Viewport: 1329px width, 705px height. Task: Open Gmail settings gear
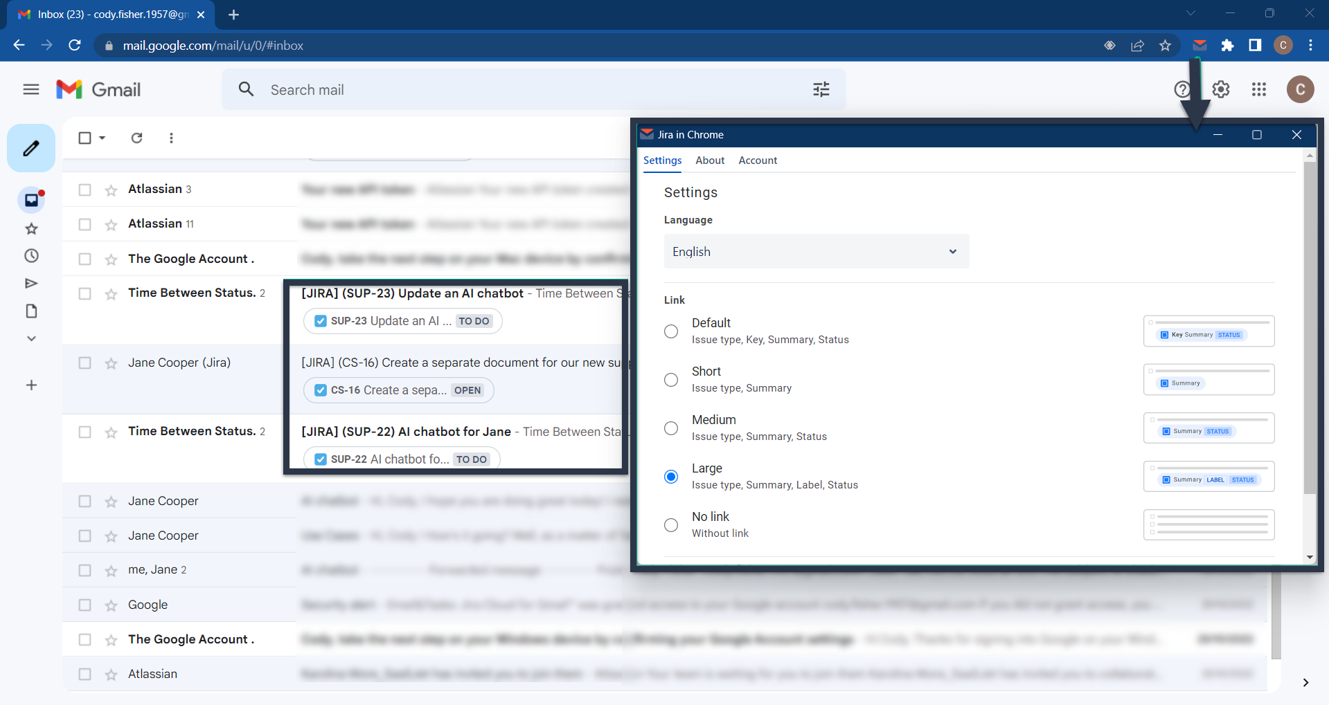pyautogui.click(x=1220, y=89)
